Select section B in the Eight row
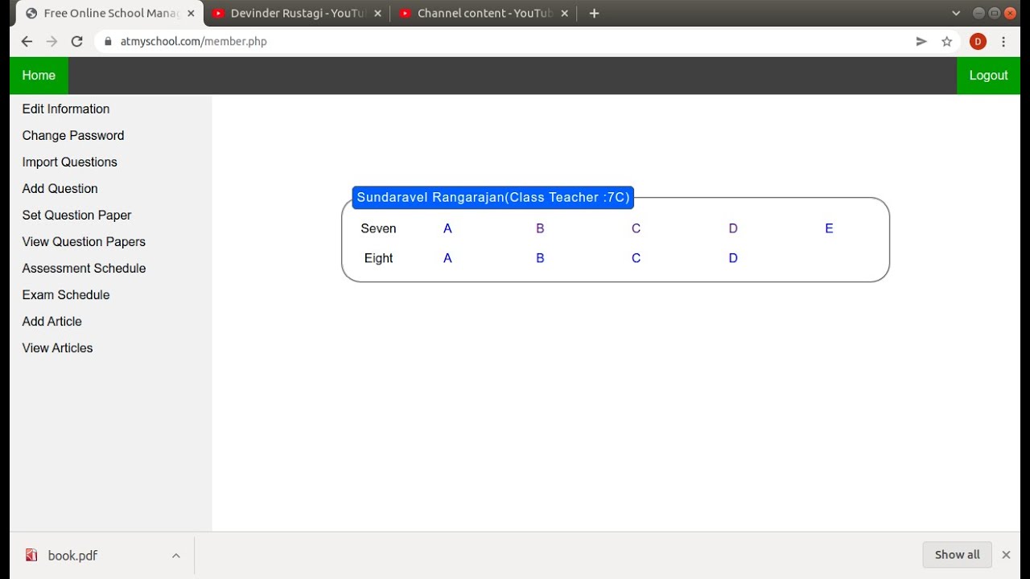 540,259
